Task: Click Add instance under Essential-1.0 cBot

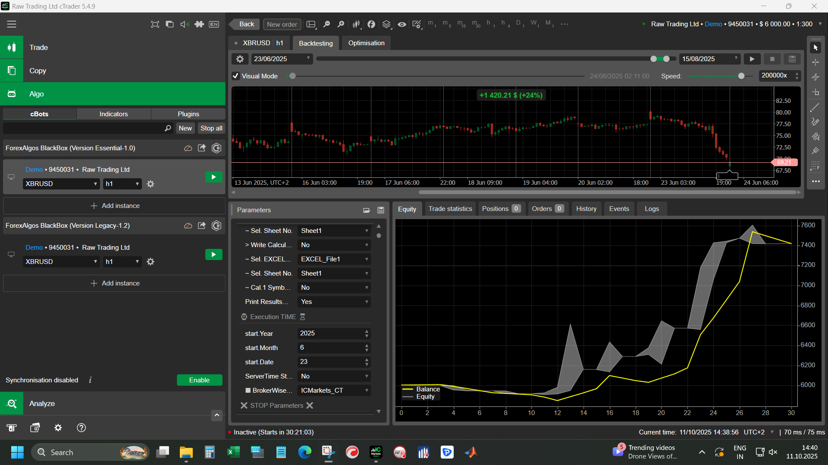Action: click(x=114, y=206)
